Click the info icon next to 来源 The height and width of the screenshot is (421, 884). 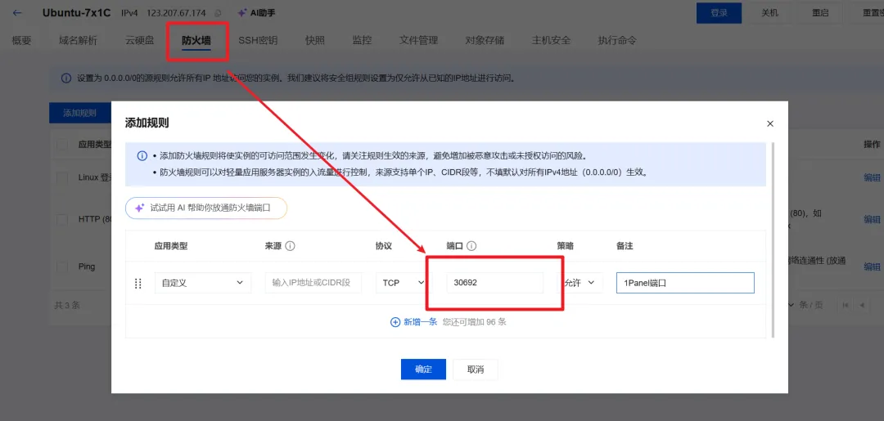point(290,246)
